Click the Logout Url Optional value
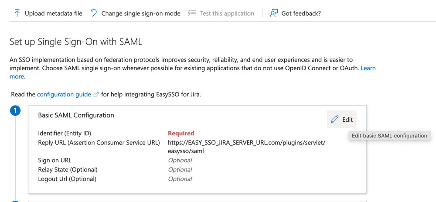 pos(180,178)
